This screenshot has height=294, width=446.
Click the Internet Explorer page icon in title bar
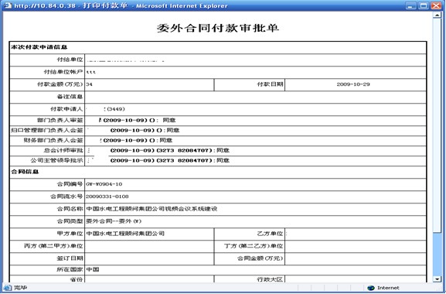[8, 5]
